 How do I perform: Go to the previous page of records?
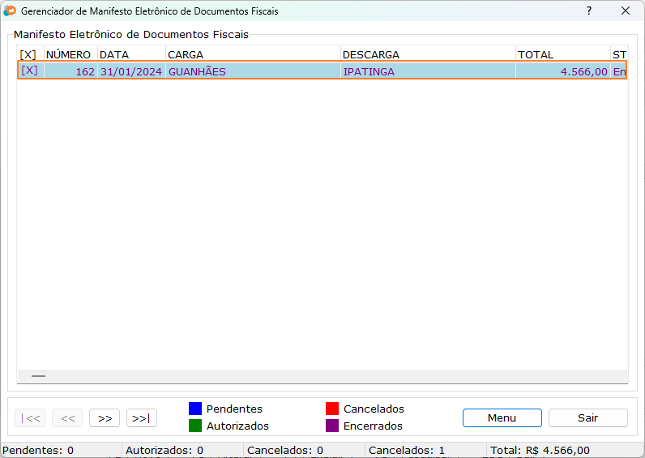[x=67, y=418]
